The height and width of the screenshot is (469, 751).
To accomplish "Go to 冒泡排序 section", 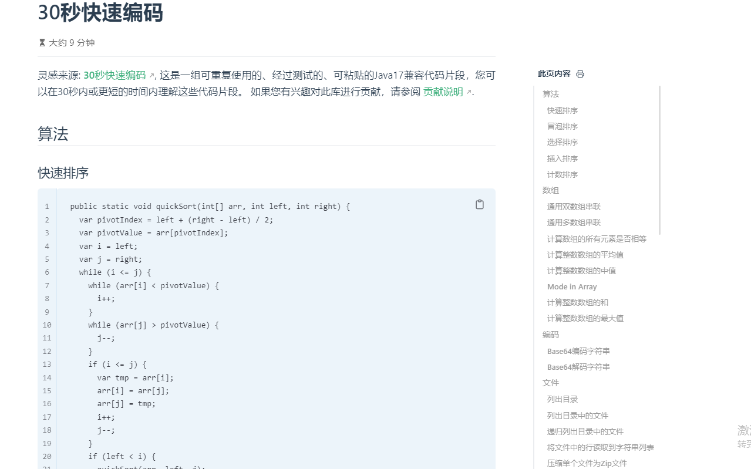I will coord(563,126).
